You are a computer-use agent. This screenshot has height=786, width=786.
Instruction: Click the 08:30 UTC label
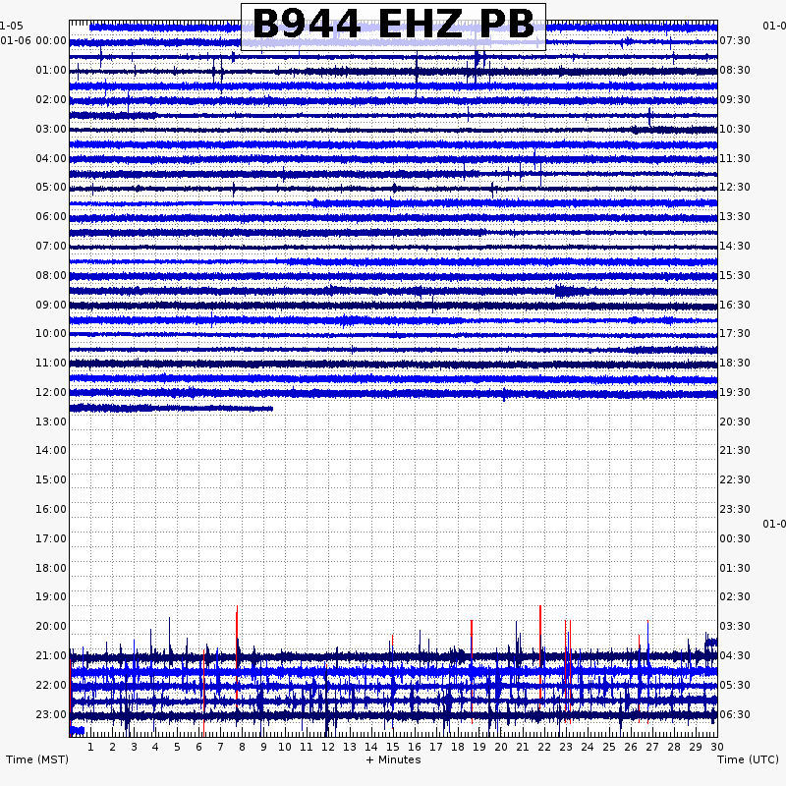[x=735, y=70]
